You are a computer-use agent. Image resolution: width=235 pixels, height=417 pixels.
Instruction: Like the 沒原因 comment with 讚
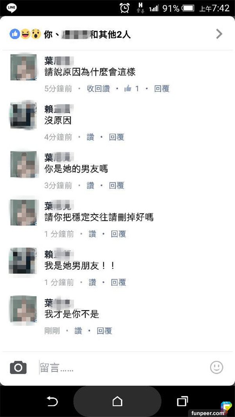coord(90,137)
